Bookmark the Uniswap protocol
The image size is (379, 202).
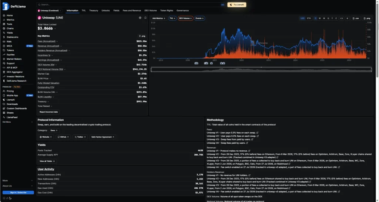tap(145, 18)
